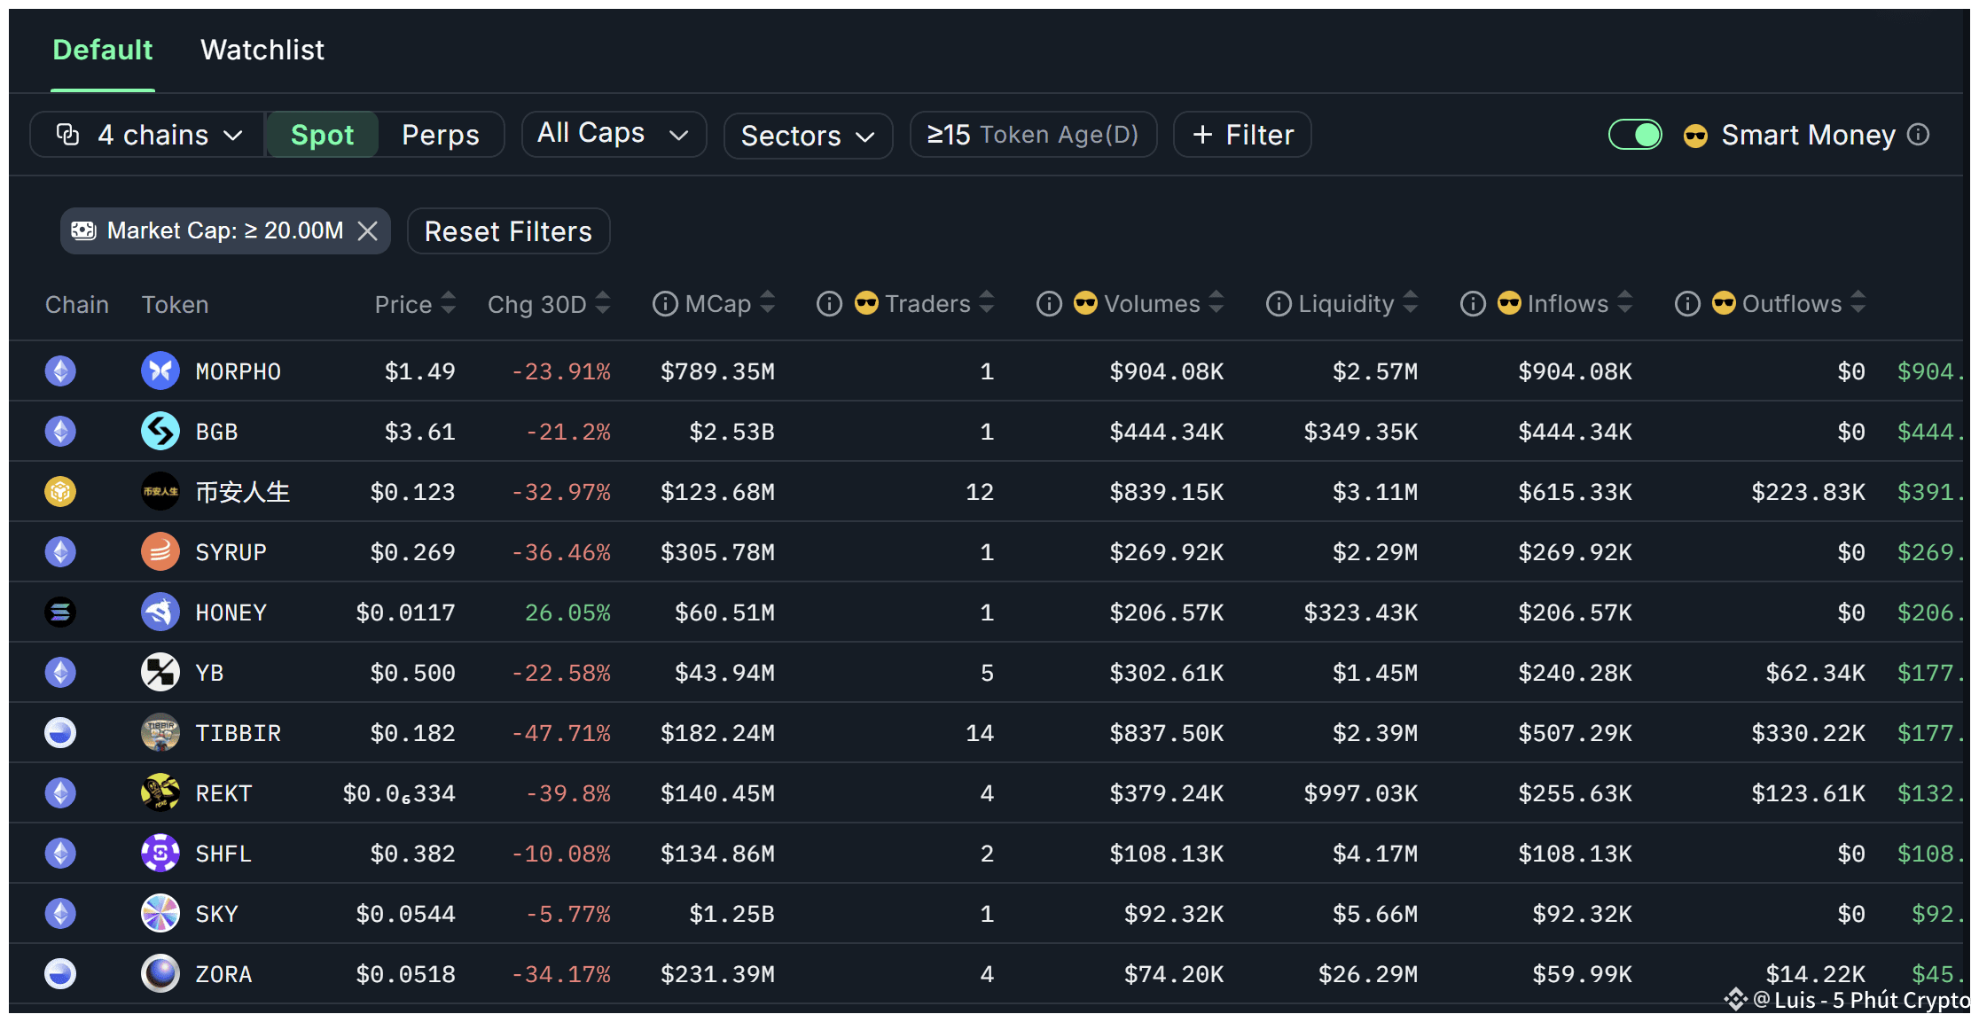Toggle the Smart Money switch off

(1635, 135)
